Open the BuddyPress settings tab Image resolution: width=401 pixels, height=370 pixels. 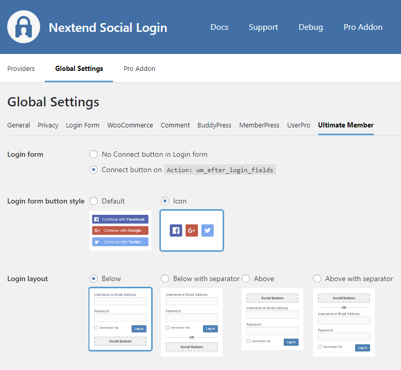pyautogui.click(x=214, y=125)
